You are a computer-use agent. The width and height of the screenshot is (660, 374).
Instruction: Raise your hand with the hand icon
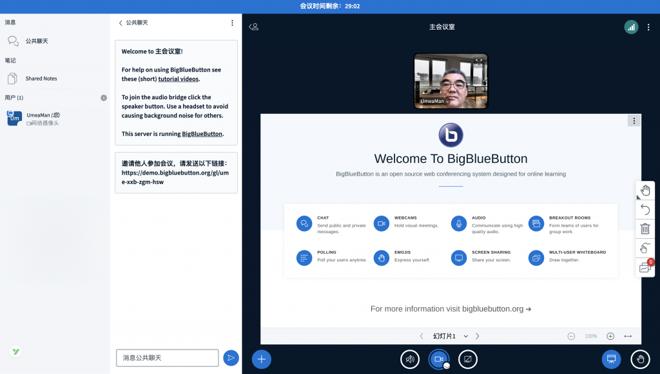coord(640,359)
